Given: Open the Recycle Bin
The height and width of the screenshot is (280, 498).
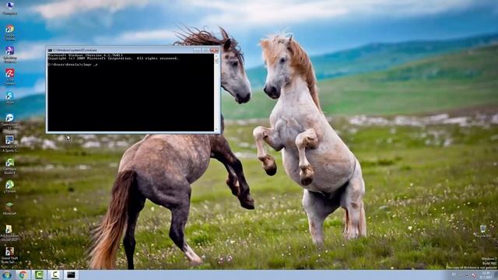Looking at the screenshot, I should pyautogui.click(x=483, y=231).
